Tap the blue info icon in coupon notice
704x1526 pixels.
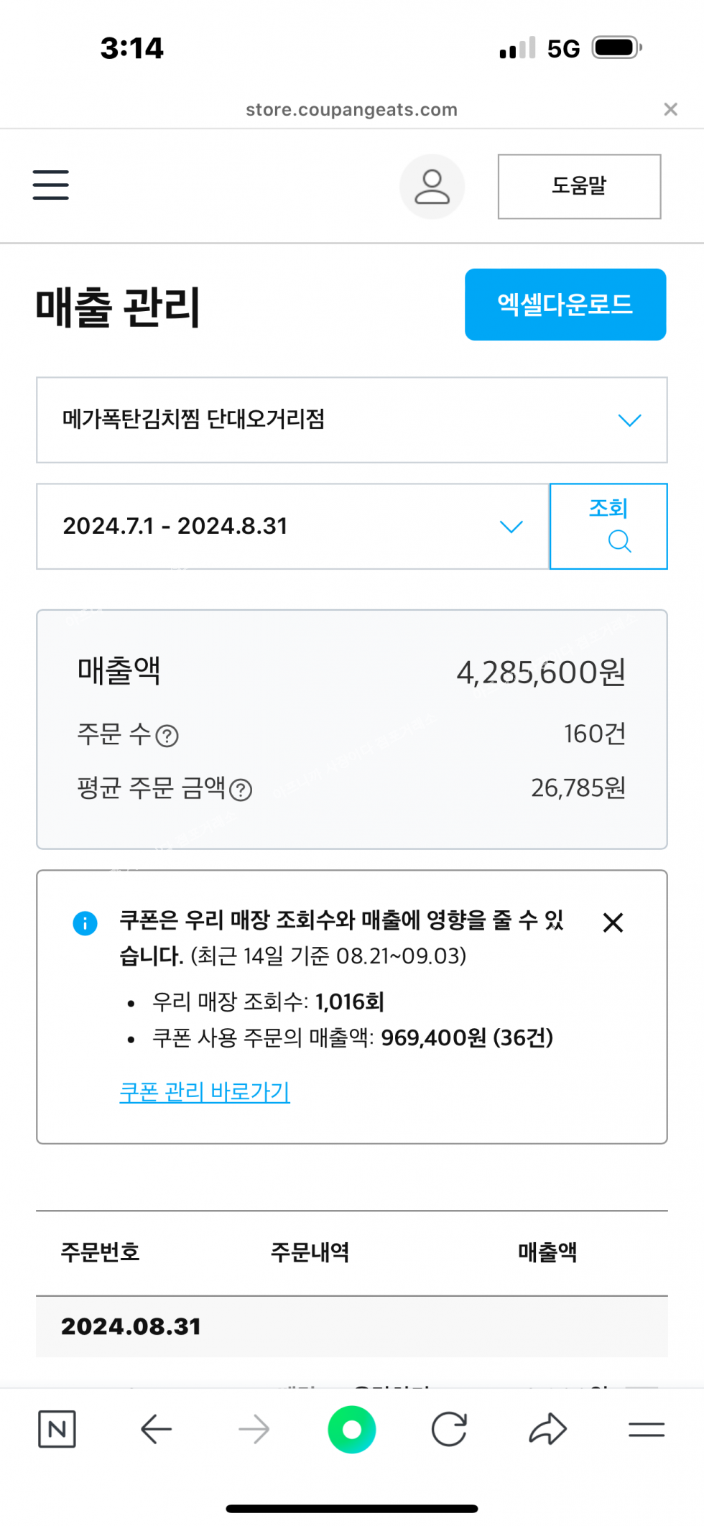(85, 922)
